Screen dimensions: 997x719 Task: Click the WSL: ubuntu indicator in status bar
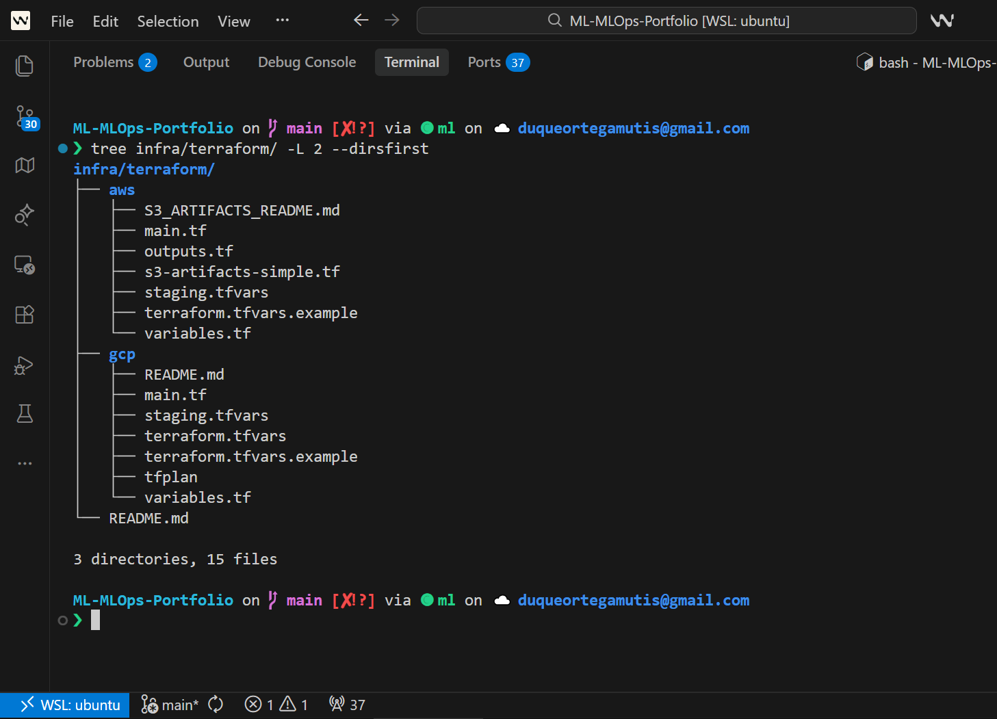(x=65, y=704)
